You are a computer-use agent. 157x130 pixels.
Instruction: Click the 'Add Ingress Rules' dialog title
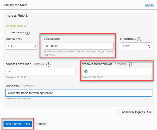pos(16,5)
